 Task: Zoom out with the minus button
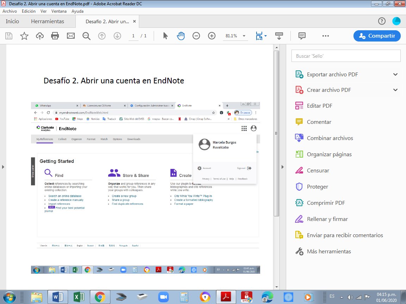pyautogui.click(x=196, y=36)
